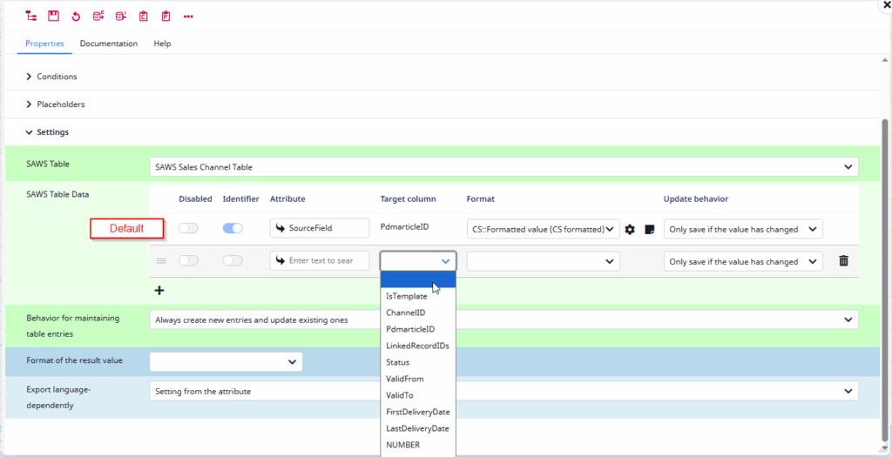Viewport: 892px width, 457px height.
Task: Select NUMBER from the column list
Action: coord(418,445)
